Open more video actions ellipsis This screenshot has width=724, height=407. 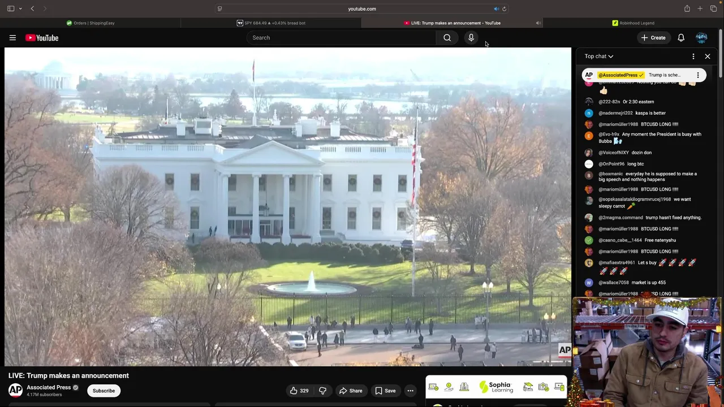coord(411,391)
